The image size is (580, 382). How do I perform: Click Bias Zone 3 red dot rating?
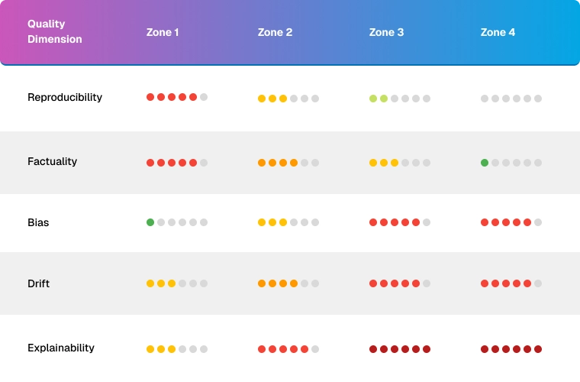(x=395, y=222)
